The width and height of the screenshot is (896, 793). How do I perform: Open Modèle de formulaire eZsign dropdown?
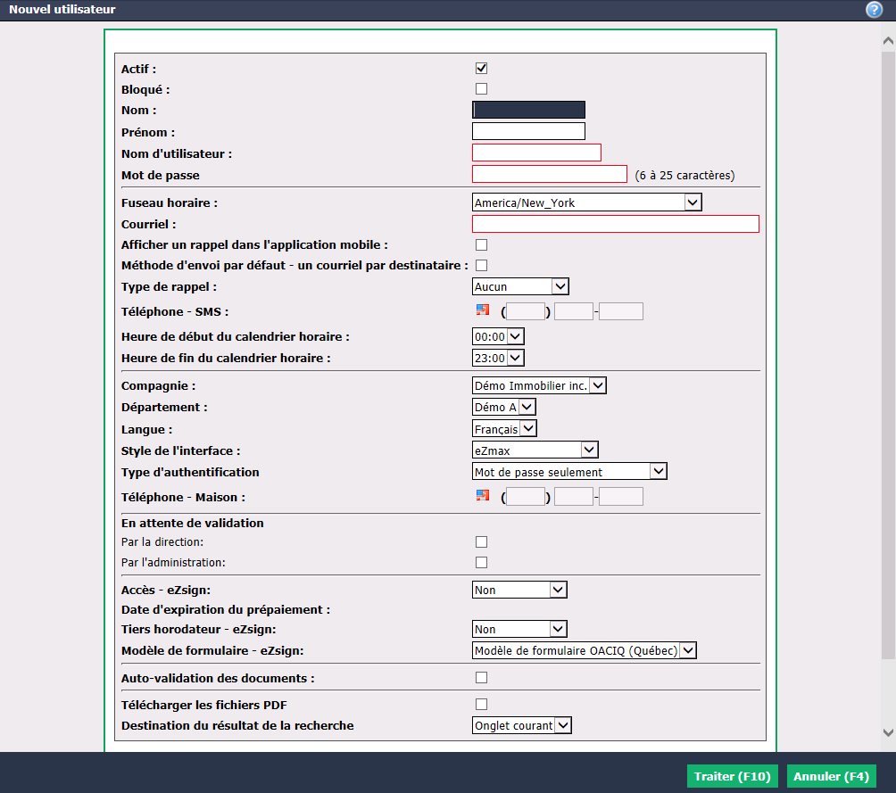(584, 650)
